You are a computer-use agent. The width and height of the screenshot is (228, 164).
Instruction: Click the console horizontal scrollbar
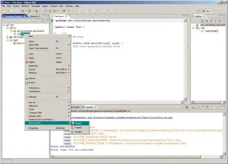127,157
